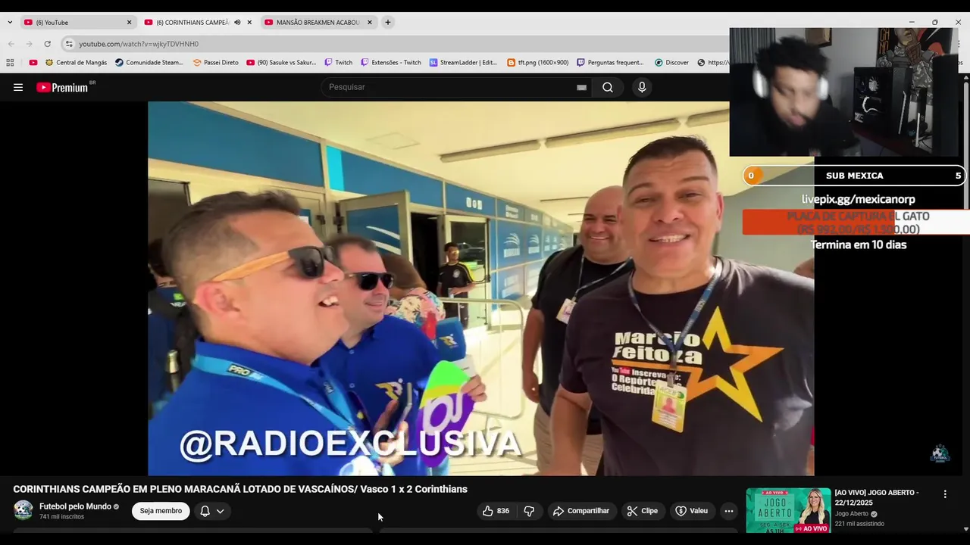Viewport: 970px width, 545px height.
Task: Go forward in browser history
Action: point(30,44)
